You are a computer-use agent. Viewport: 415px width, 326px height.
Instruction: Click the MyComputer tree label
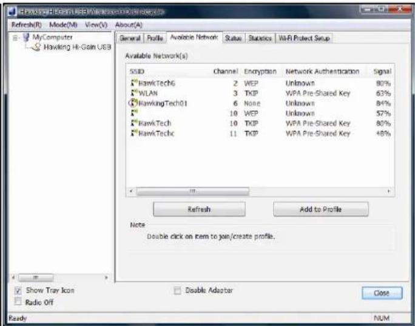tap(52, 38)
